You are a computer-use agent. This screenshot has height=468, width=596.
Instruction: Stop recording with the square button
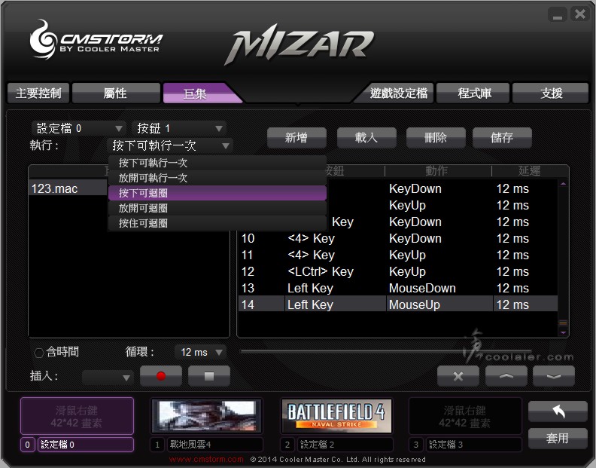(209, 376)
